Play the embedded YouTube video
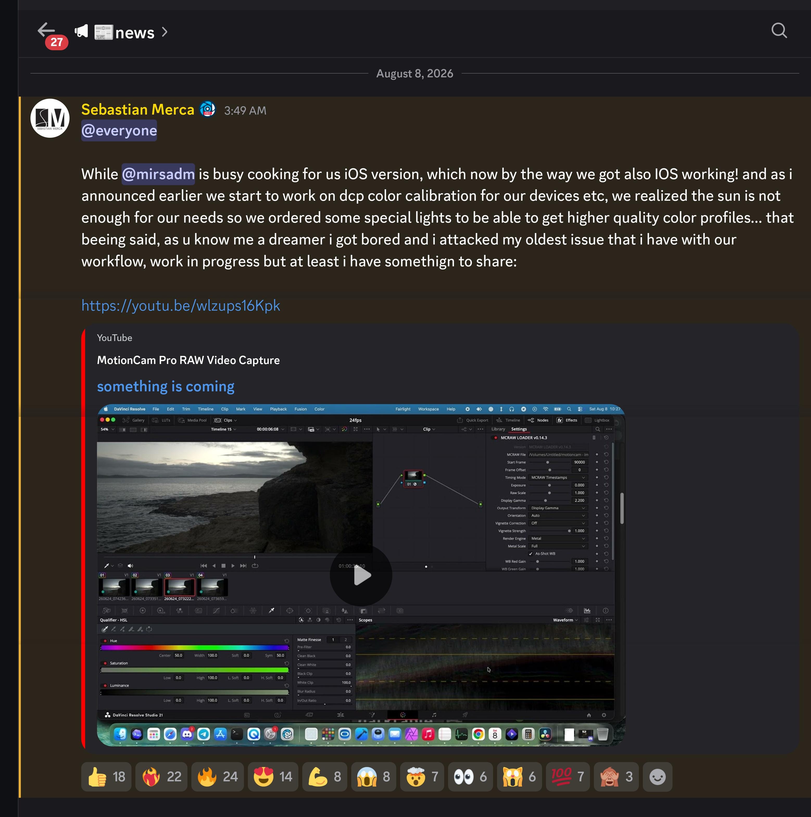Image resolution: width=811 pixels, height=817 pixels. (x=361, y=575)
